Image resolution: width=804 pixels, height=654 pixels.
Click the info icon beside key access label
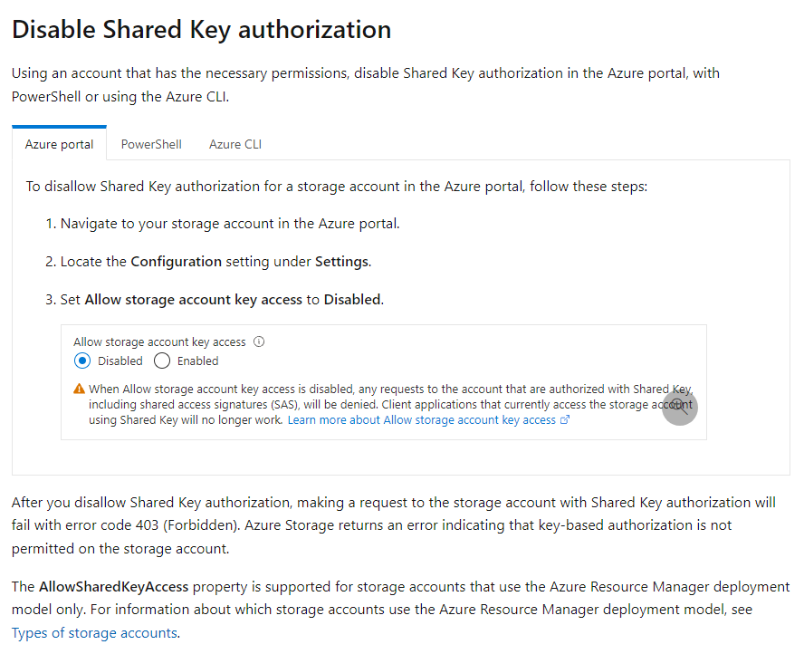(x=259, y=342)
